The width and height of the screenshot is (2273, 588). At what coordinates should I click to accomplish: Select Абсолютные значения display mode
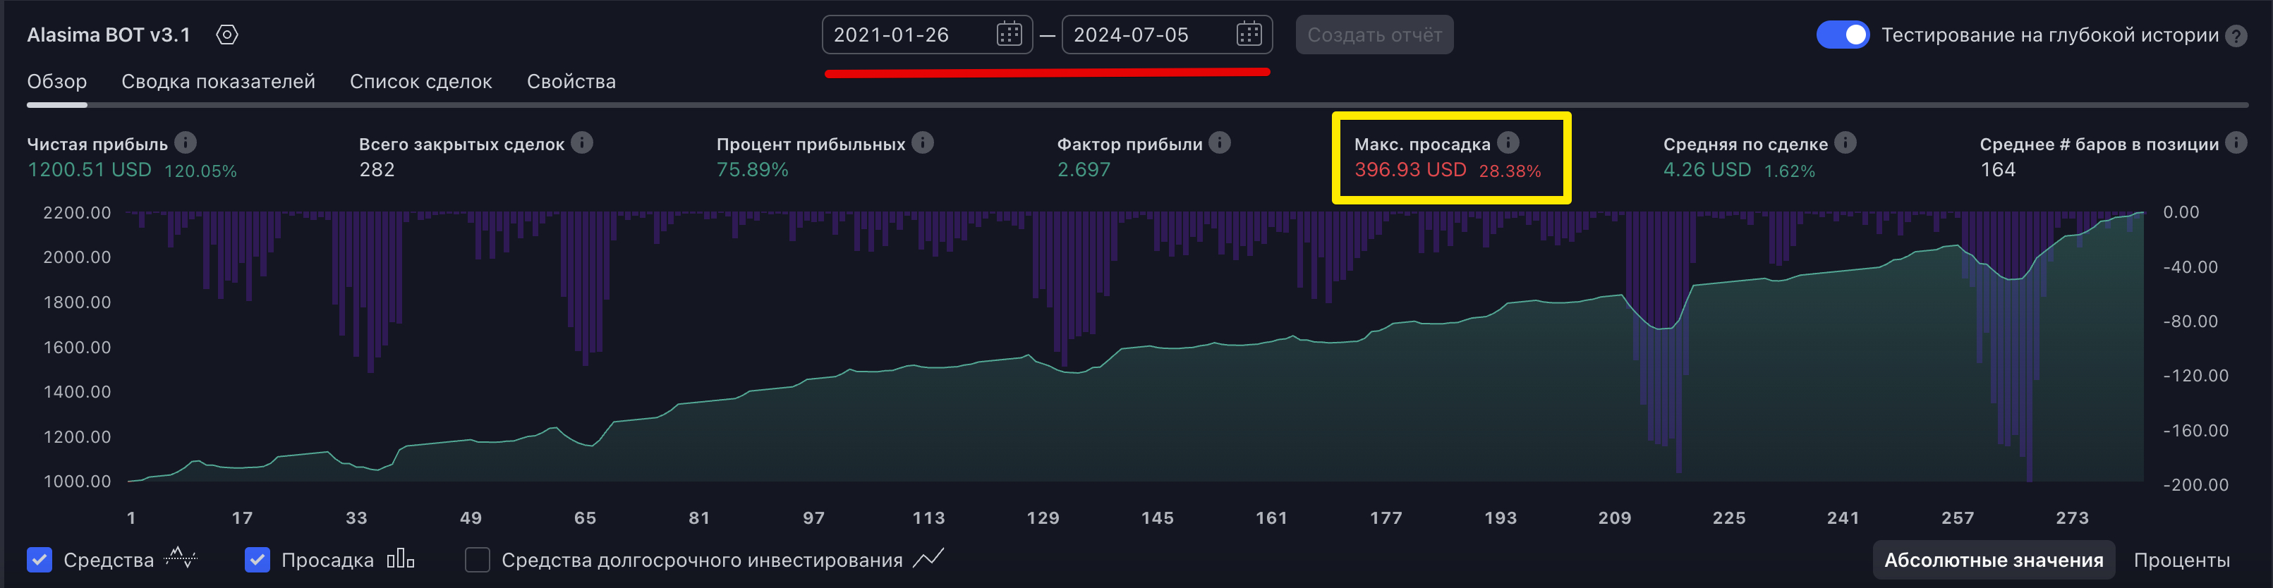1994,560
